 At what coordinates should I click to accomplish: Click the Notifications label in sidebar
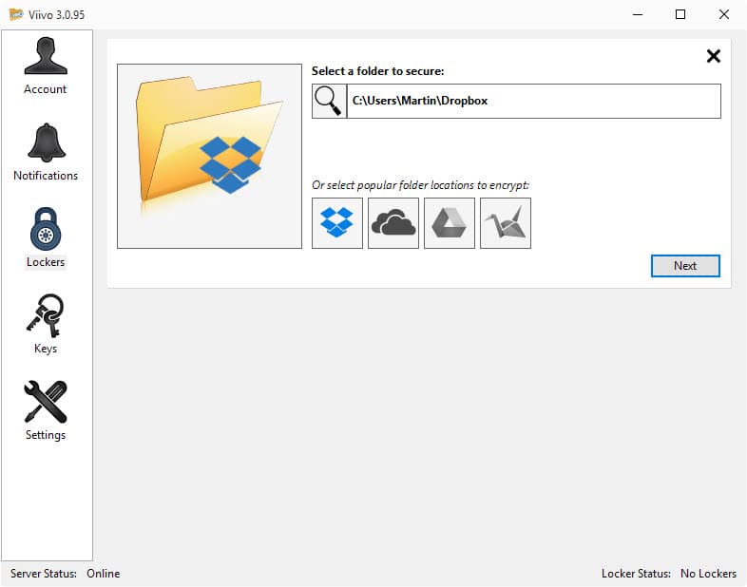click(46, 176)
